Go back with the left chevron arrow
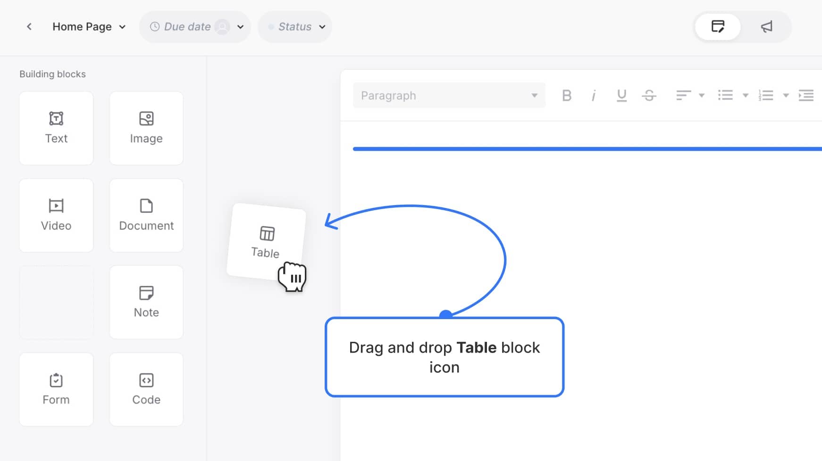The height and width of the screenshot is (461, 822). (29, 26)
